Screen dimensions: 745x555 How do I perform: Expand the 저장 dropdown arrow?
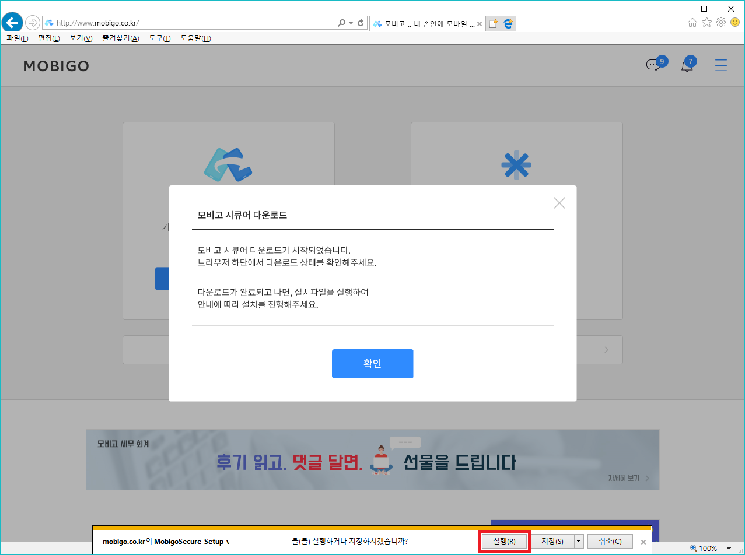[x=579, y=541]
